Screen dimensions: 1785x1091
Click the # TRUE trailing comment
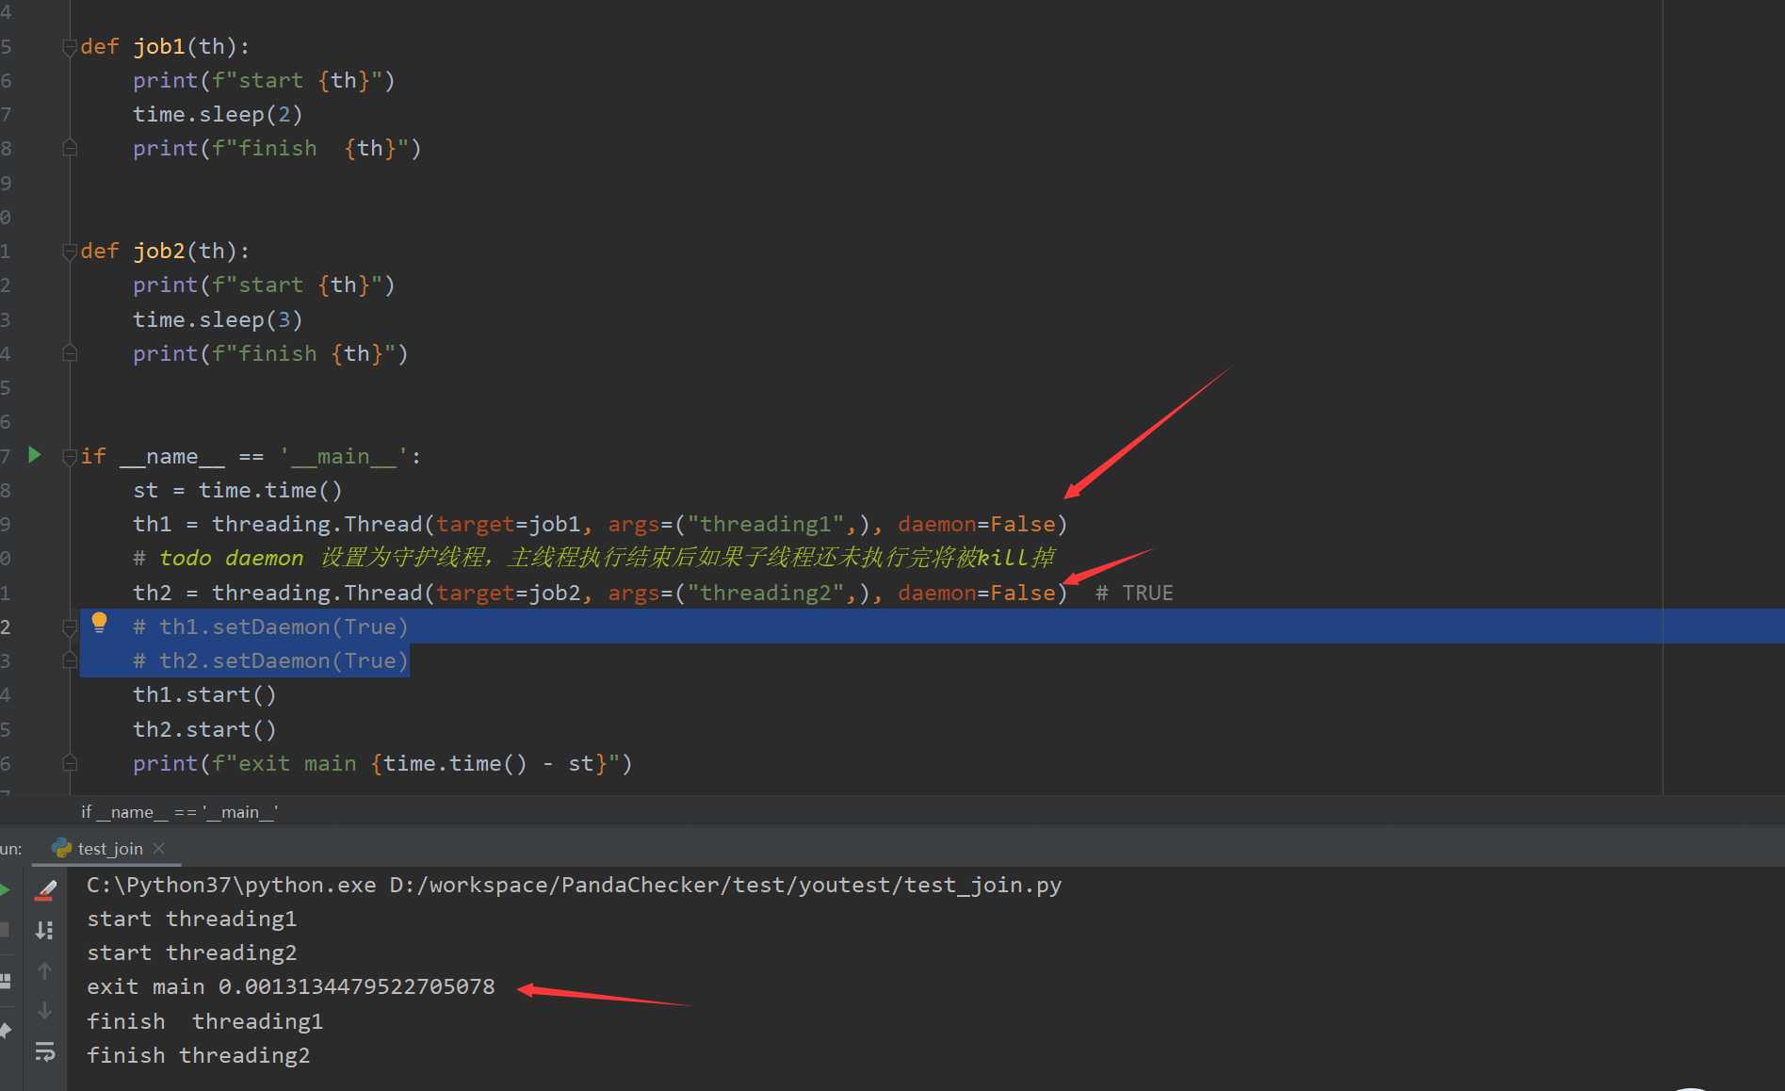[x=1134, y=593]
